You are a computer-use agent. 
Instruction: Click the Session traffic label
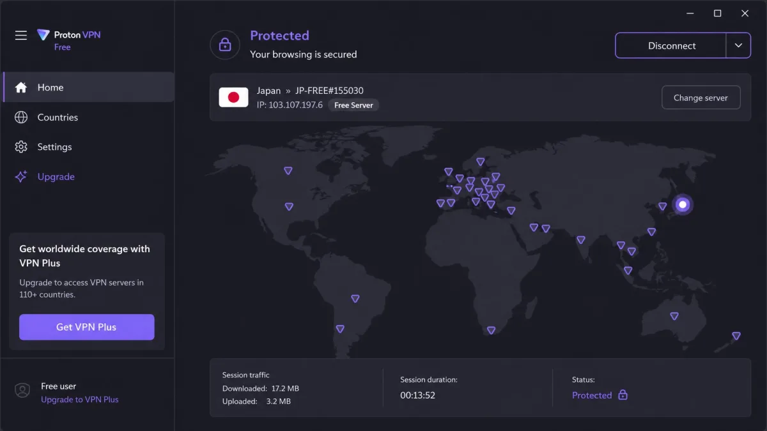(246, 375)
